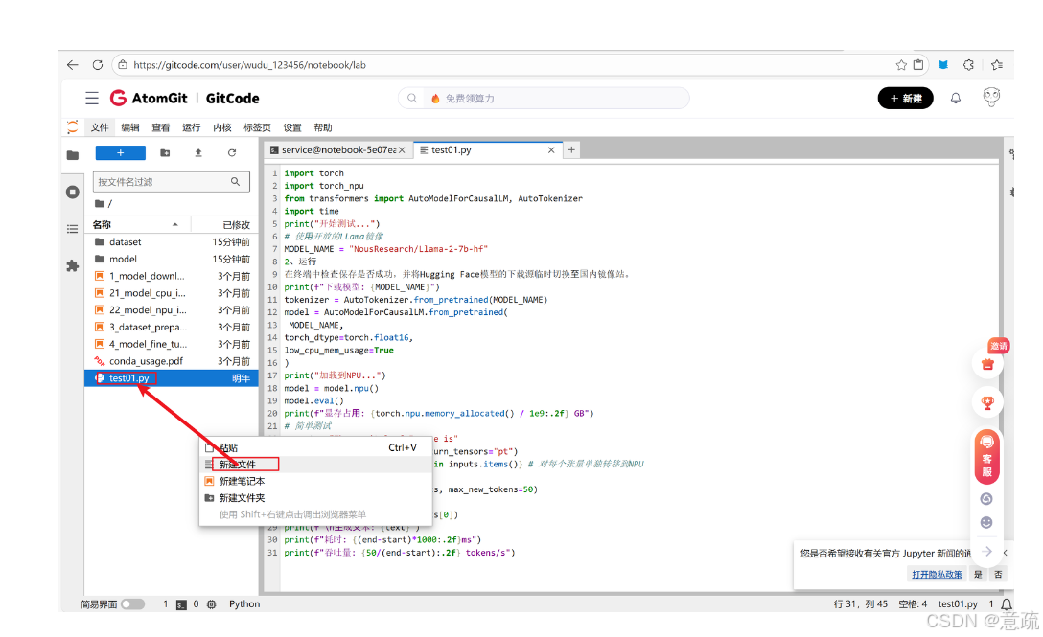Close the service@notebook terminal tab
This screenshot has width=1043, height=637.
(x=402, y=150)
